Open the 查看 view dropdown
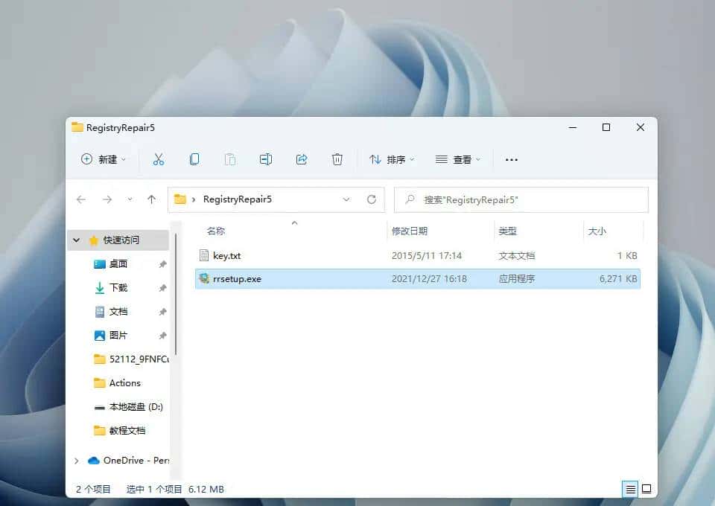This screenshot has height=506, width=715. 461,158
